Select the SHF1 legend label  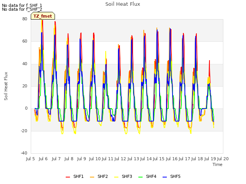[x=78, y=176]
